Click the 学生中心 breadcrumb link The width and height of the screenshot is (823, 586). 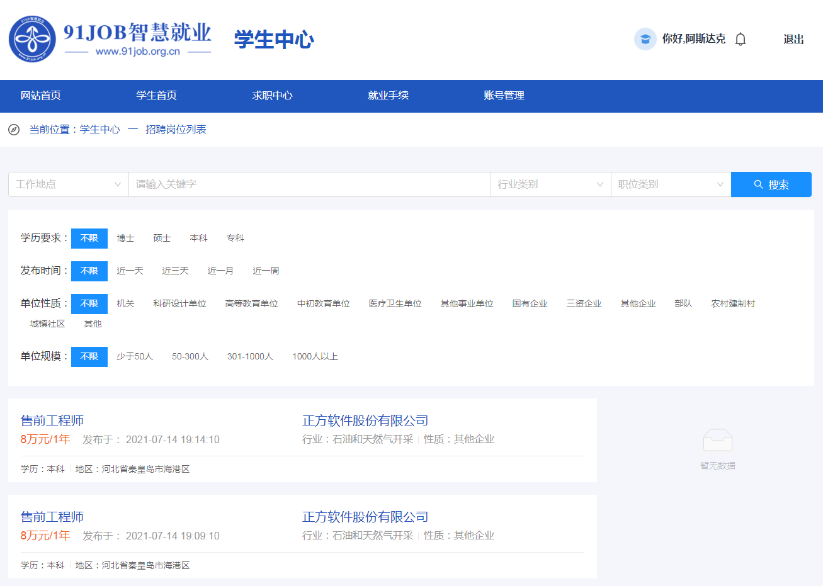[x=99, y=130]
